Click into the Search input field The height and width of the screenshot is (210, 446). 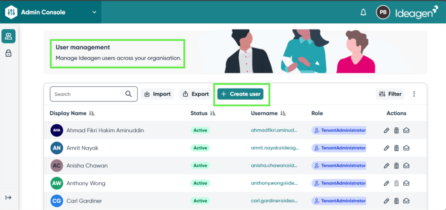[x=87, y=94]
